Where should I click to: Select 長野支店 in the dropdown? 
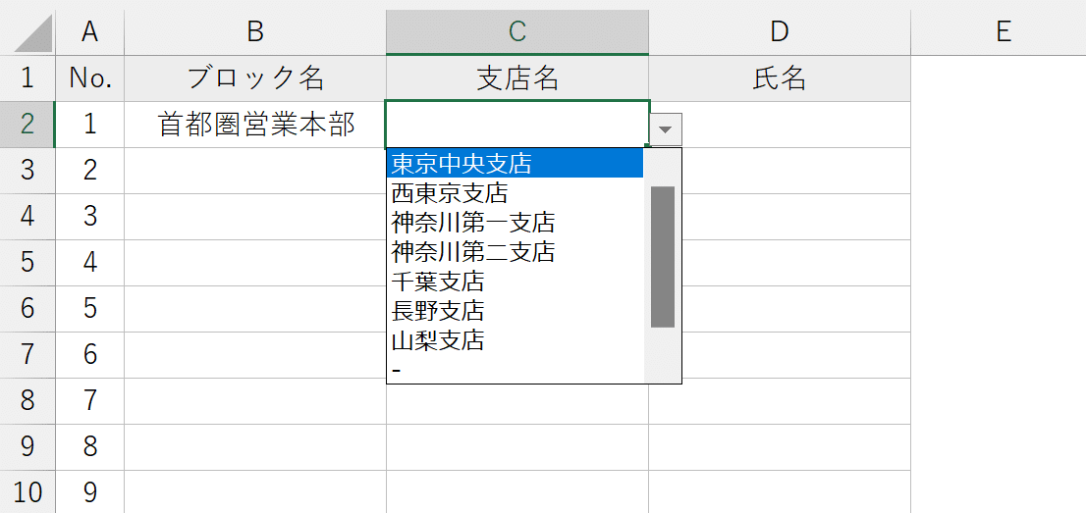pyautogui.click(x=438, y=311)
